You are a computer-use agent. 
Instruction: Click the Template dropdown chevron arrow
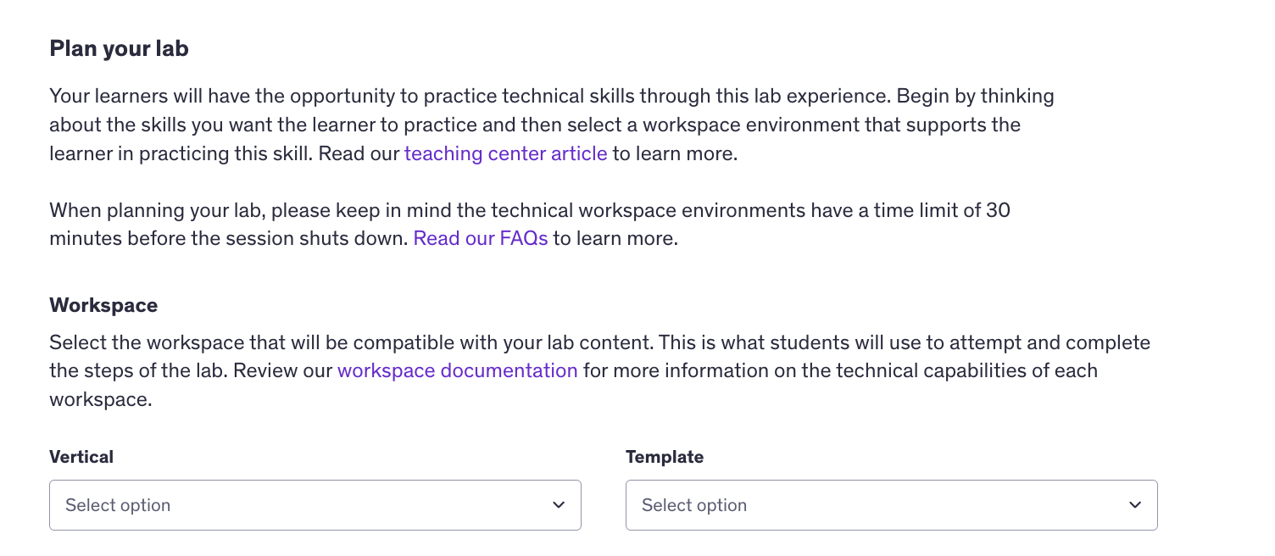[1135, 505]
